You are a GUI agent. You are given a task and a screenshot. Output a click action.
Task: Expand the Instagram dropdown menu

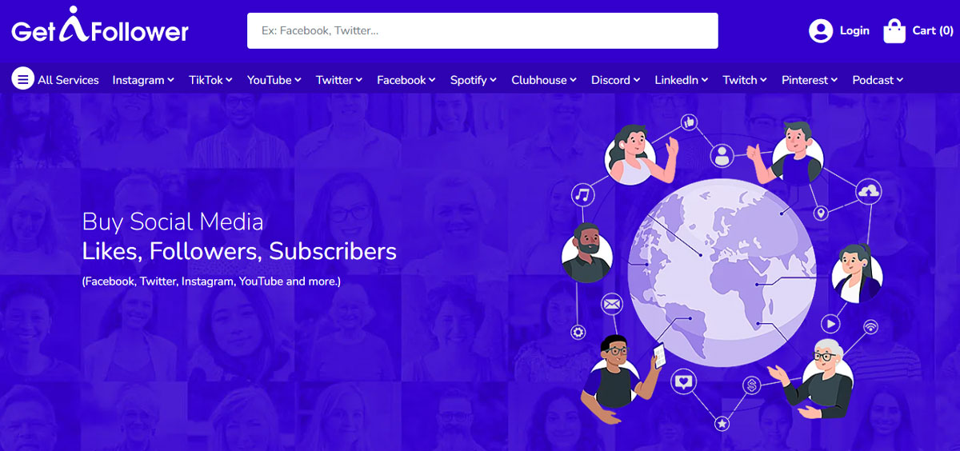(143, 80)
